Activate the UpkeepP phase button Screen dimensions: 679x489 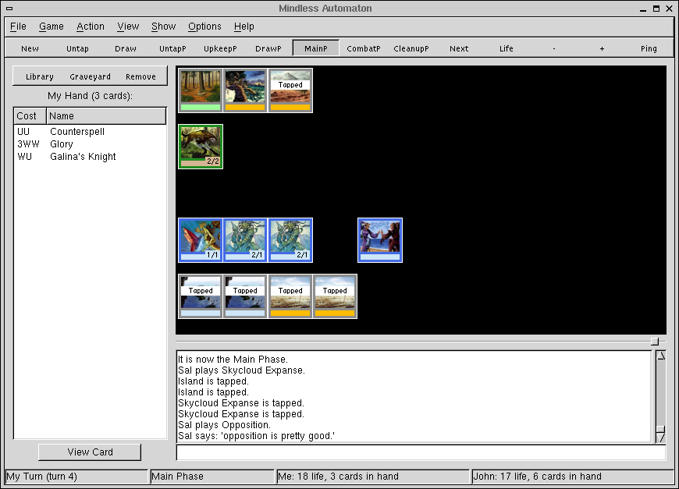pos(221,48)
